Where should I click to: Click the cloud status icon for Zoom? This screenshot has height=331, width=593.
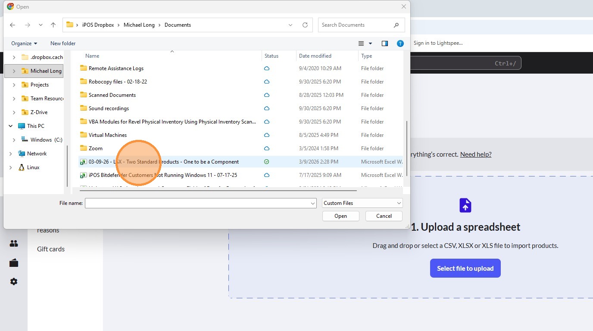[x=266, y=148]
